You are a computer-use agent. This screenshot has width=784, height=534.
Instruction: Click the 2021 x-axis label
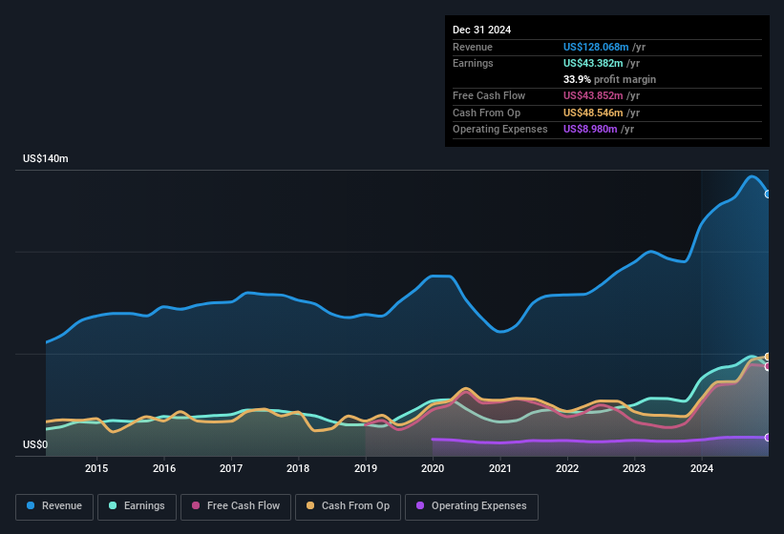(x=500, y=468)
